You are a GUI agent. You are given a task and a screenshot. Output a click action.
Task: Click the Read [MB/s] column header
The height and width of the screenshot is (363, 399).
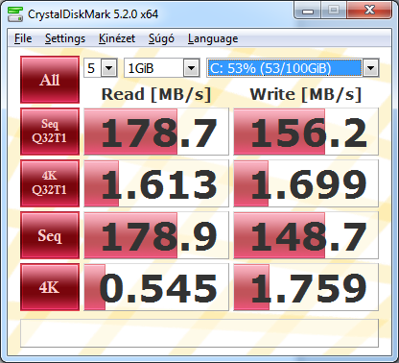(156, 94)
